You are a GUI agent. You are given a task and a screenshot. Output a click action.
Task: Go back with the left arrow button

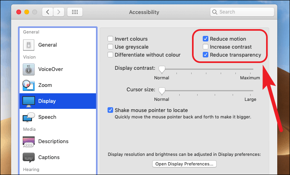pyautogui.click(x=47, y=12)
